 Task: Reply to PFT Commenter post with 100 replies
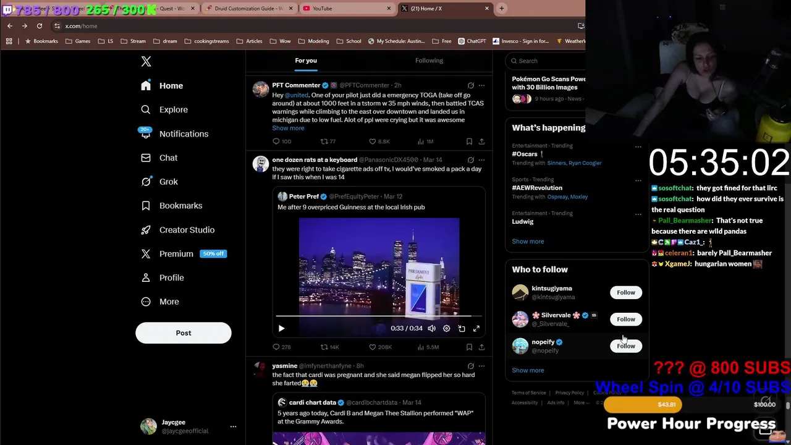282,142
